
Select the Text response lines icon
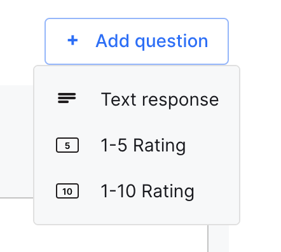(67, 98)
